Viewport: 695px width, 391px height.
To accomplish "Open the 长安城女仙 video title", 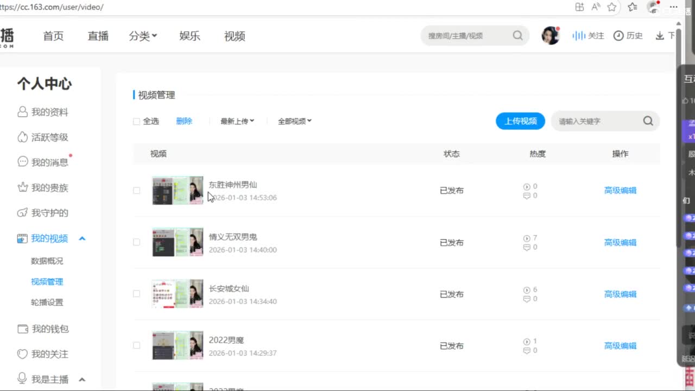I will pyautogui.click(x=229, y=288).
